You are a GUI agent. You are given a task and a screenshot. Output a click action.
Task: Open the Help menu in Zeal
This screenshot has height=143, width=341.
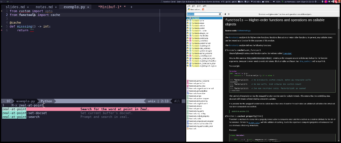(205, 6)
